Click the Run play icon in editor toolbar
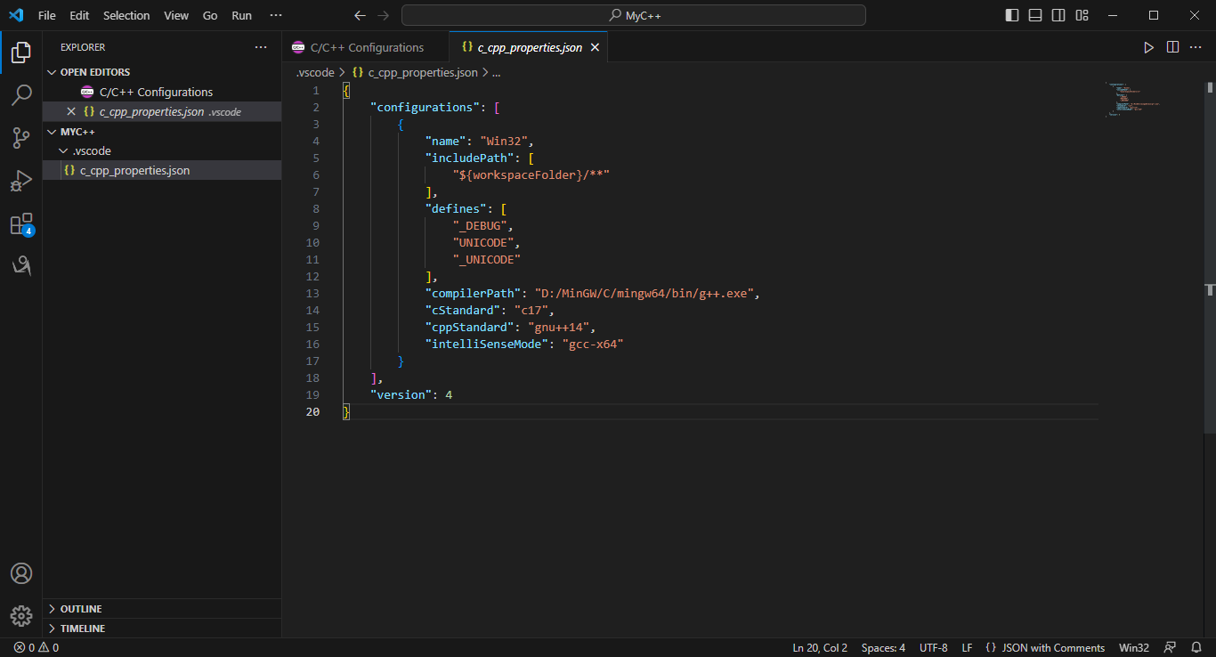 (x=1148, y=47)
